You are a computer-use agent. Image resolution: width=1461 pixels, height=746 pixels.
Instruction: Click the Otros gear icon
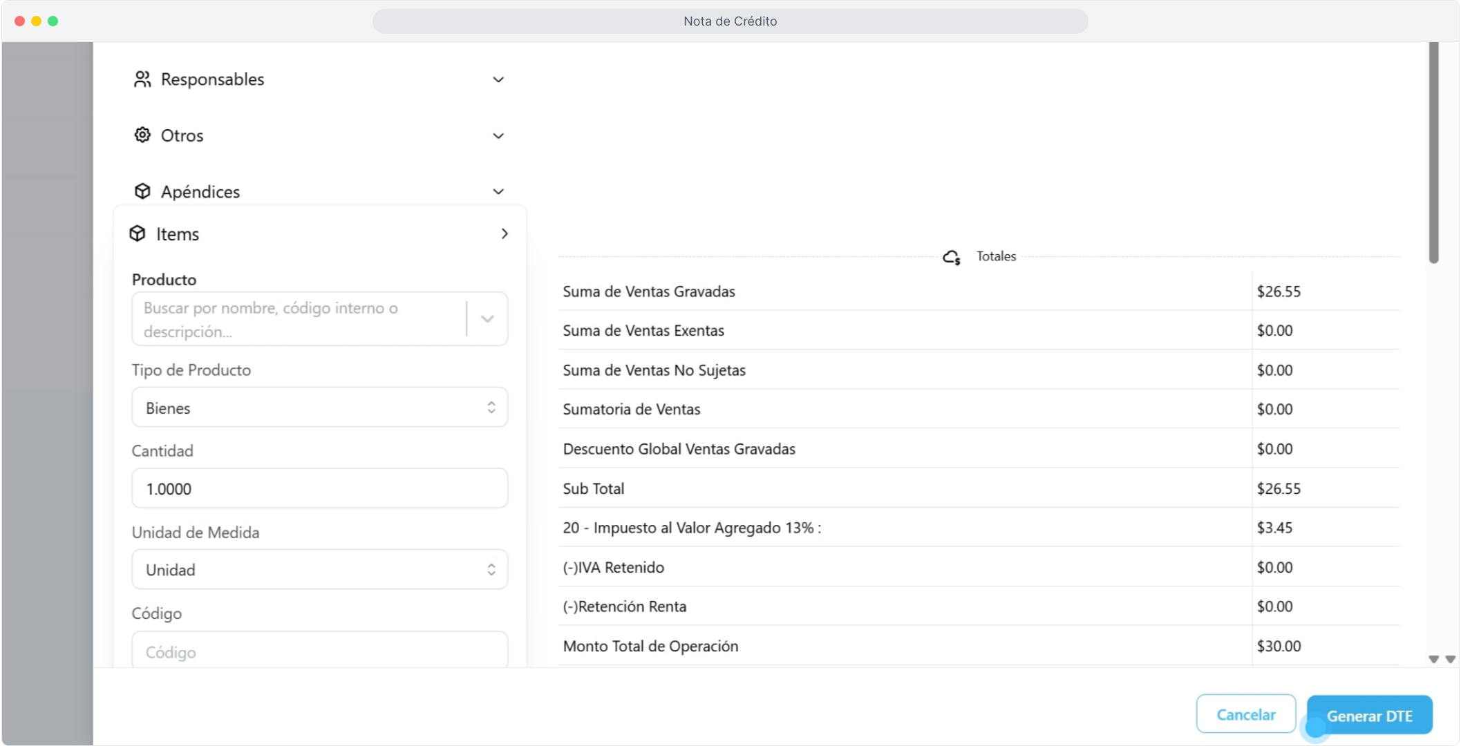point(142,135)
